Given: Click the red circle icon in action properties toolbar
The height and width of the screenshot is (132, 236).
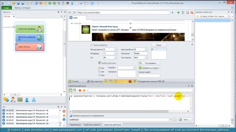Looking at the screenshot, I should [80, 90].
